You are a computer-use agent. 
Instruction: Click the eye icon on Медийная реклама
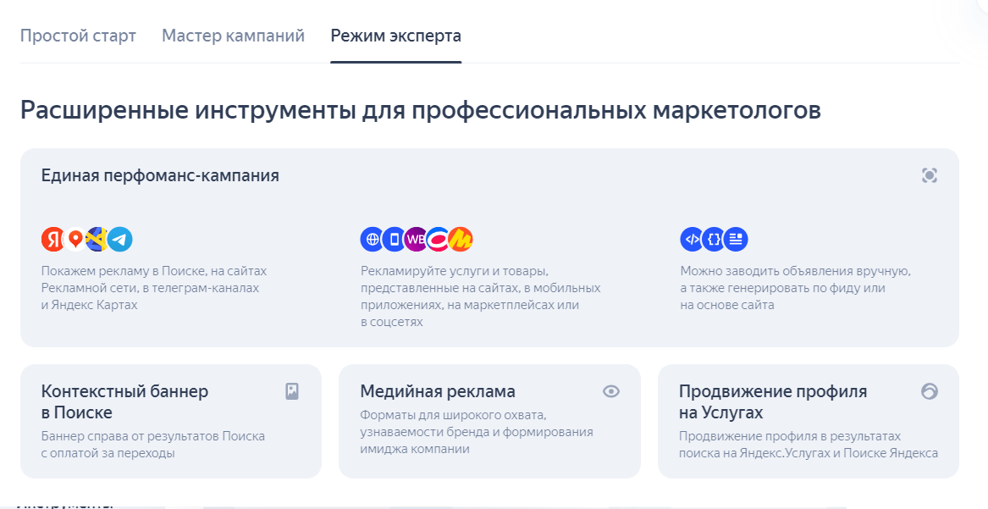point(611,391)
